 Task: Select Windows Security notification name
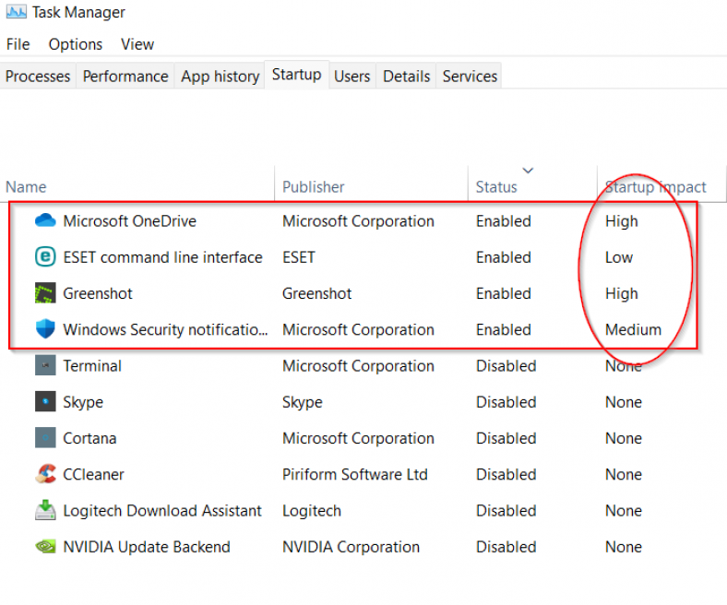165,329
